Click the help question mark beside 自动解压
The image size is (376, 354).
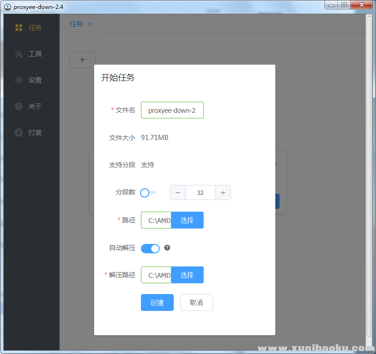coord(167,248)
